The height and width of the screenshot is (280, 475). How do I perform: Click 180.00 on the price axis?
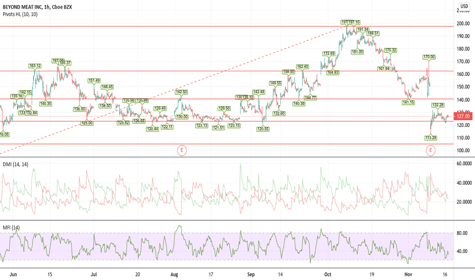click(x=463, y=49)
